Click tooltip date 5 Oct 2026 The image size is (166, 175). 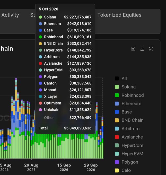48,9
